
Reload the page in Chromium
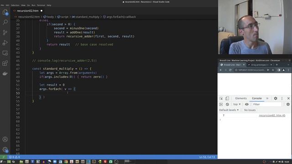coord(230,70)
